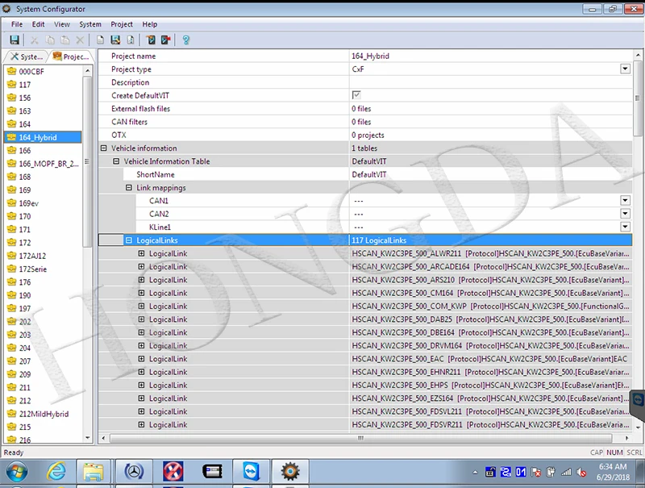Click the blue question mark help icon

186,40
